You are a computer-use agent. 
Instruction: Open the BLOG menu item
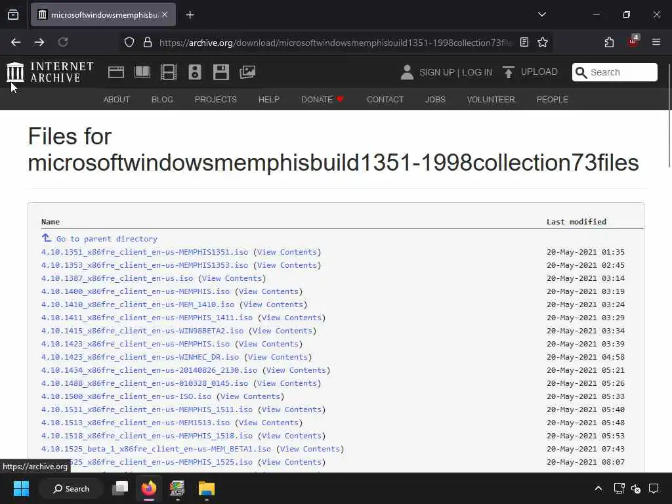coord(162,100)
